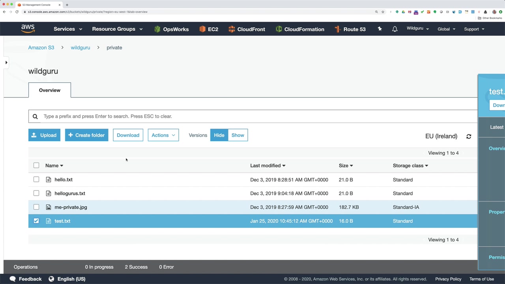Click Create folder button
505x284 pixels.
point(86,135)
